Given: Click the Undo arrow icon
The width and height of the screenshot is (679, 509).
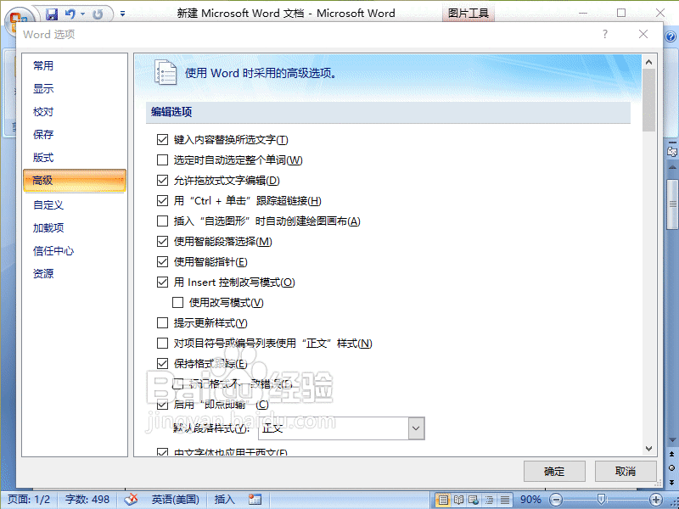Looking at the screenshot, I should [x=70, y=14].
